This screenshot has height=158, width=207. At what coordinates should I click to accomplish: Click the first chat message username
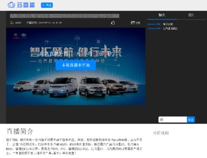click(154, 24)
